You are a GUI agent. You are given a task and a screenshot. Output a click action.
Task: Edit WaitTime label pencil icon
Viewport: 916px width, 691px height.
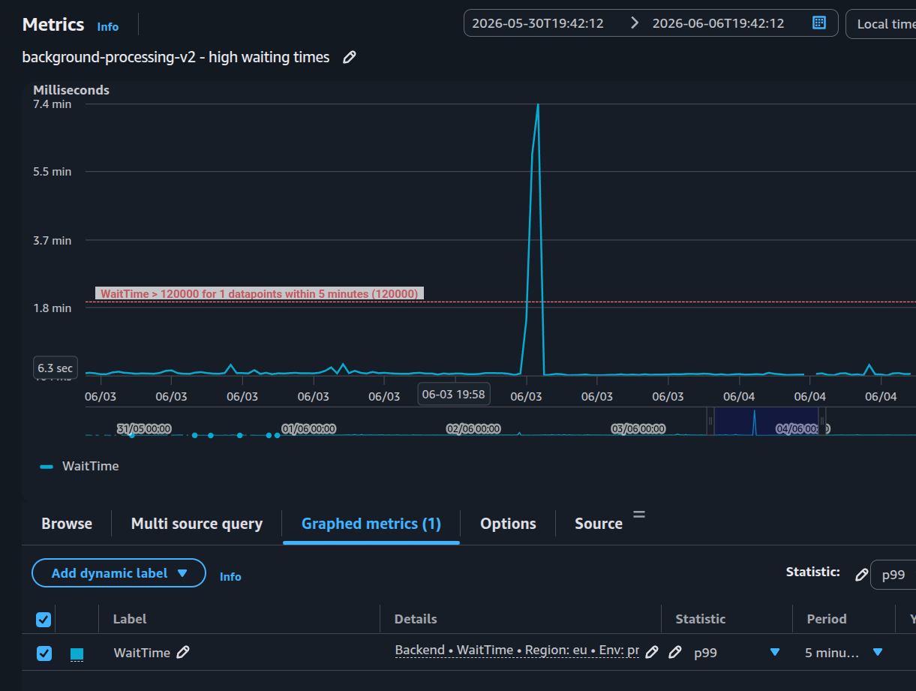click(x=183, y=652)
